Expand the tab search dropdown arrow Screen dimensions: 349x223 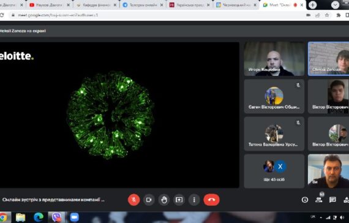[335, 5]
